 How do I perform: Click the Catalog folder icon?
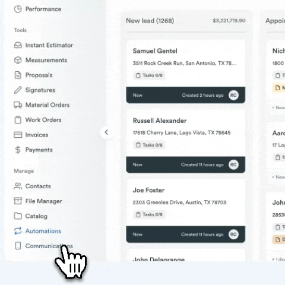coord(18,216)
